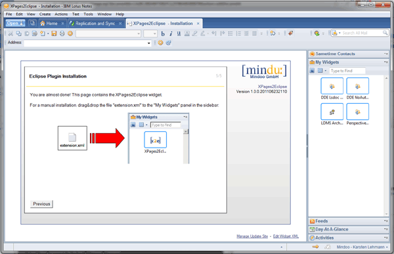
Task: Click the numbered list icon
Action: point(238,33)
